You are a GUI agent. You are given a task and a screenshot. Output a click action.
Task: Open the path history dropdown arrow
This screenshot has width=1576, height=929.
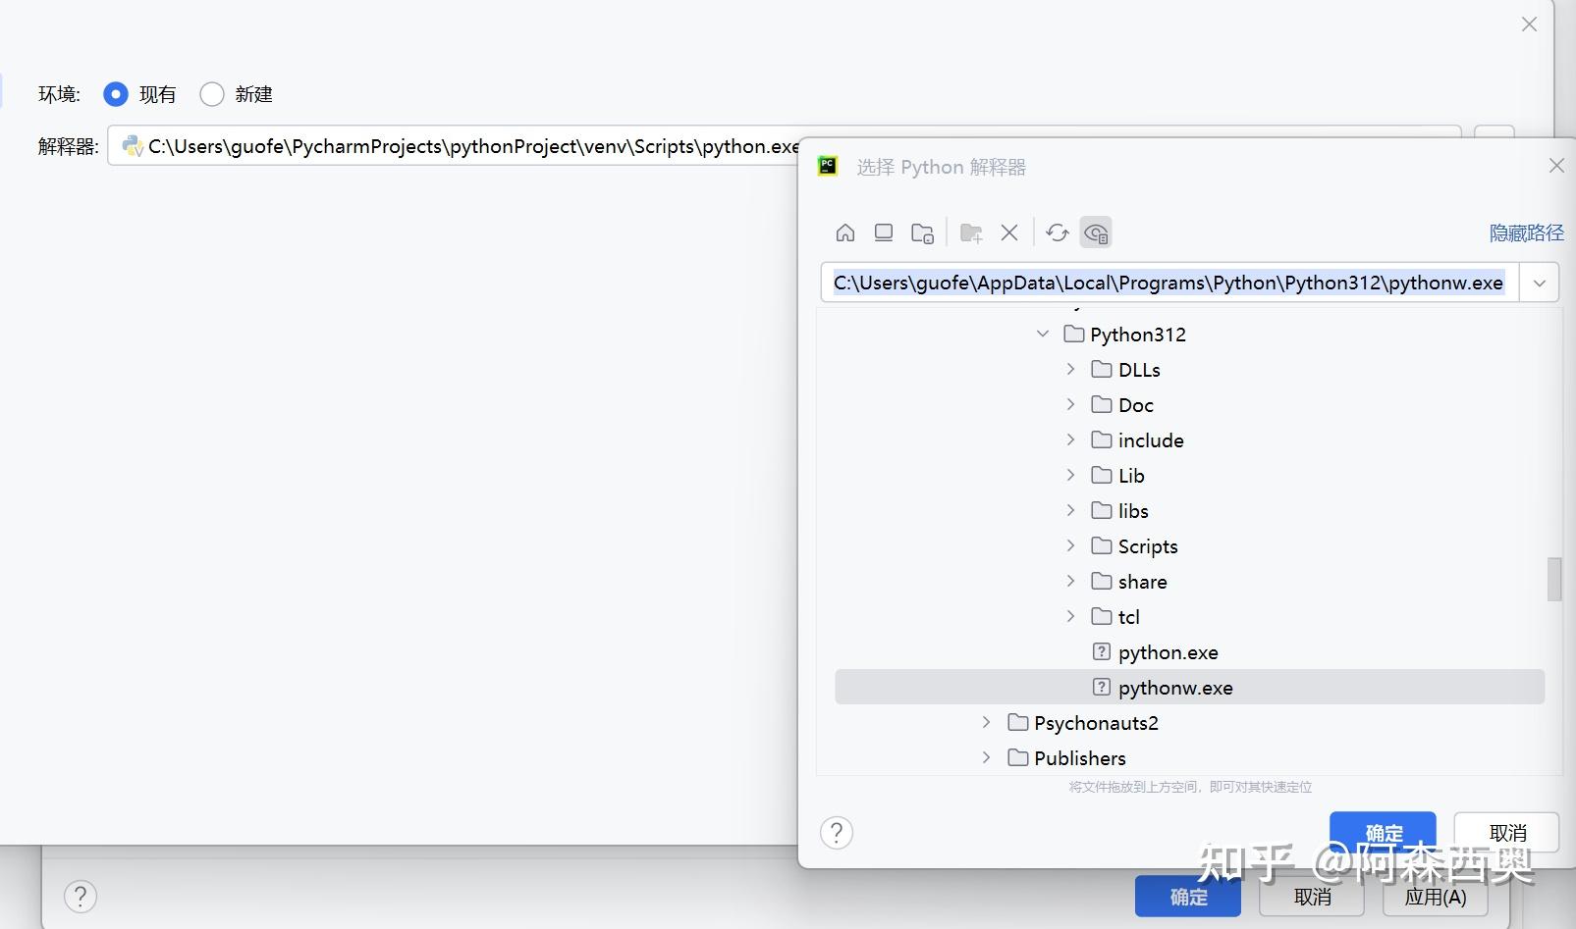[x=1540, y=284]
